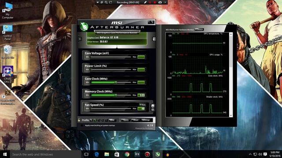Click the Search the web and Windows box
This screenshot has width=282, height=158.
click(x=45, y=154)
